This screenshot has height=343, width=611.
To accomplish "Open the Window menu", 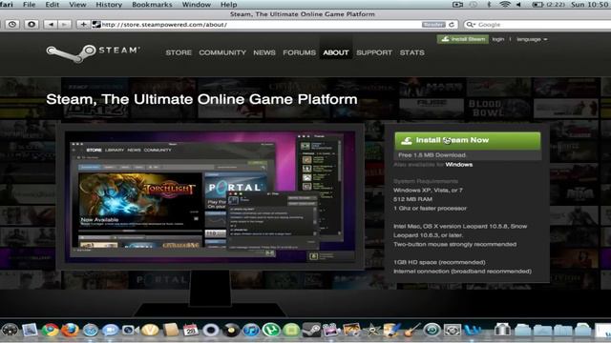I will pos(197,4).
